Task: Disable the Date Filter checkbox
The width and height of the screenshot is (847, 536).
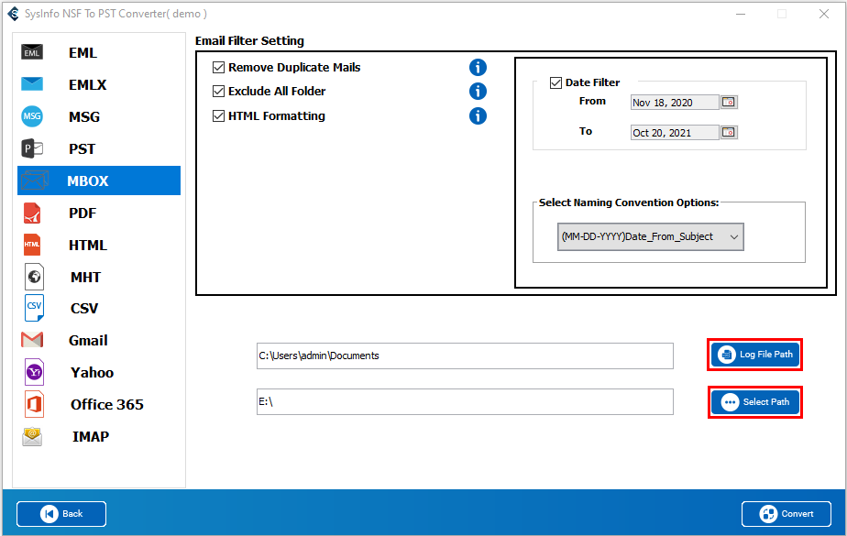Action: (x=555, y=82)
